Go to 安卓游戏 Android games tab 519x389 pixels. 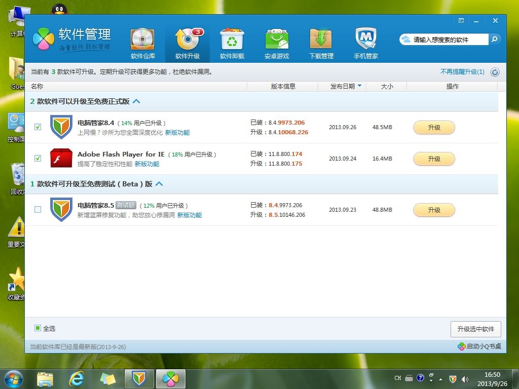pyautogui.click(x=277, y=45)
